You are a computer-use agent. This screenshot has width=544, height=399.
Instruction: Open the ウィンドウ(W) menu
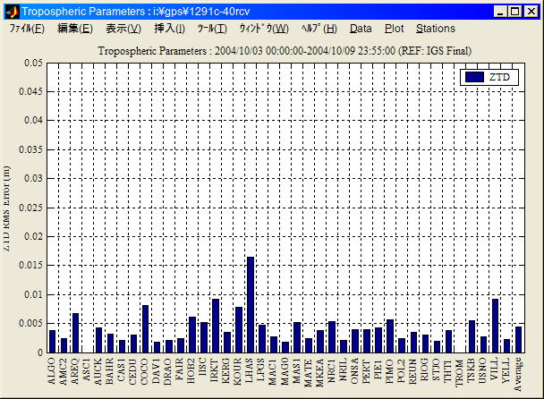[x=264, y=29]
